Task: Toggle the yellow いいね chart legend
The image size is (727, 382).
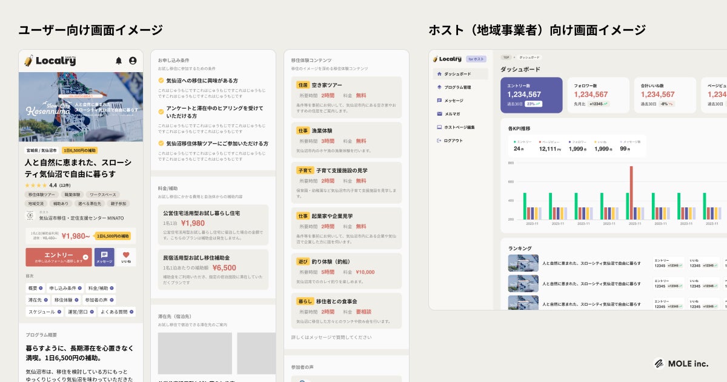Action: pyautogui.click(x=601, y=142)
